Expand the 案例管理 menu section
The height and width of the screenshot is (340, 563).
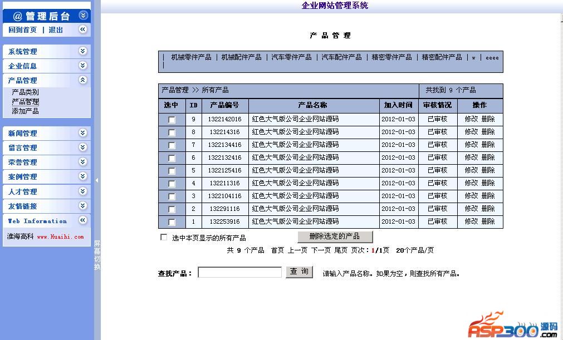pos(83,176)
